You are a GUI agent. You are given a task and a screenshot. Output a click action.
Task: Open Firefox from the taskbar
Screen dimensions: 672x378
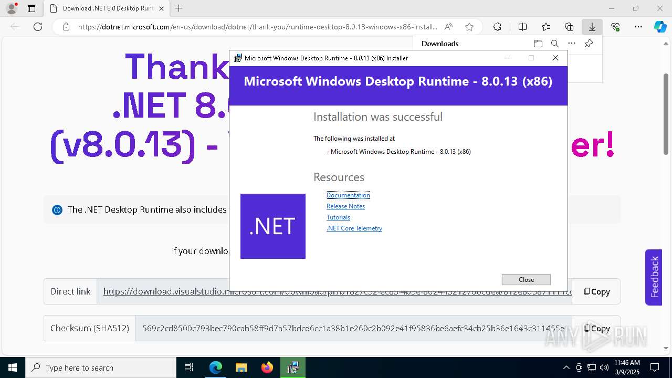(267, 367)
